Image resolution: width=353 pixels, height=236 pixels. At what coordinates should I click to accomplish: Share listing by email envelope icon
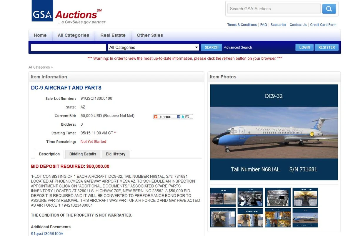coord(187,117)
